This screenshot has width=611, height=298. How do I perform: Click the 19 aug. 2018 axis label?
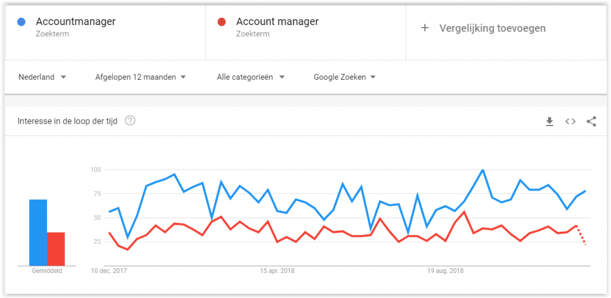point(445,271)
